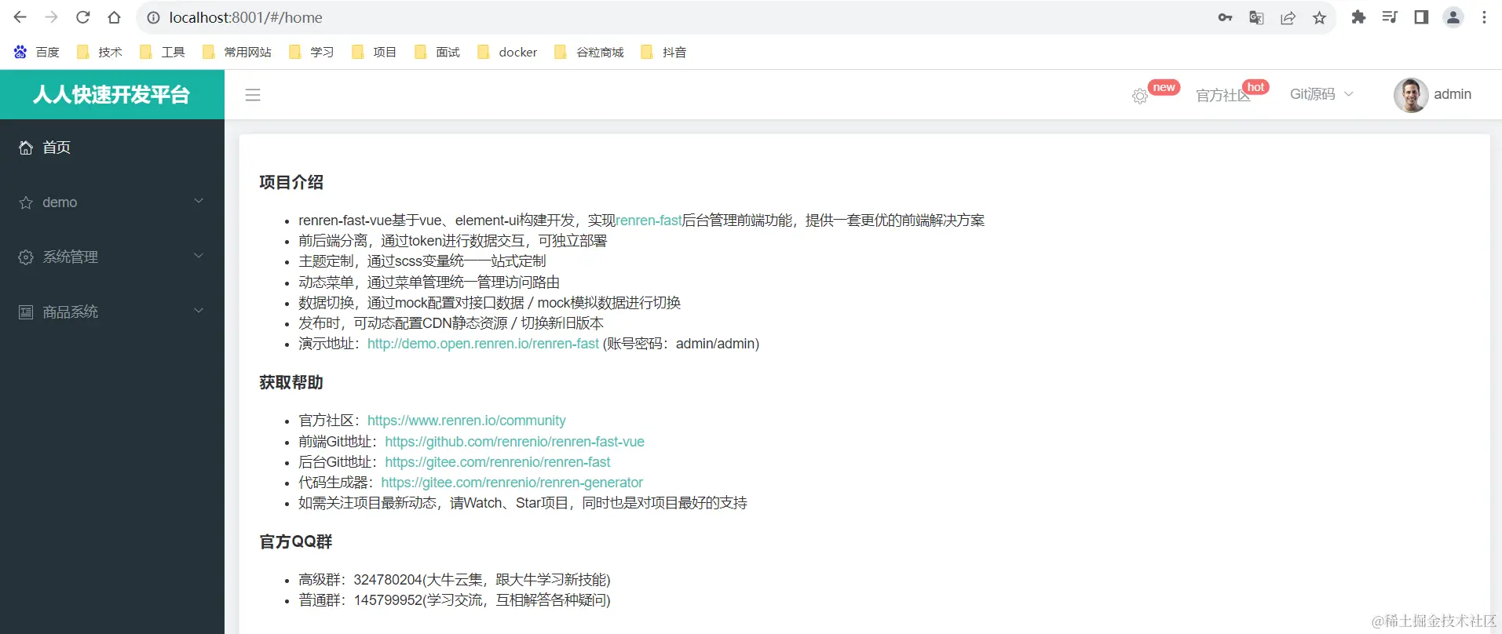
Task: Open the 谷粒商城 bookmark folder
Action: pyautogui.click(x=589, y=52)
